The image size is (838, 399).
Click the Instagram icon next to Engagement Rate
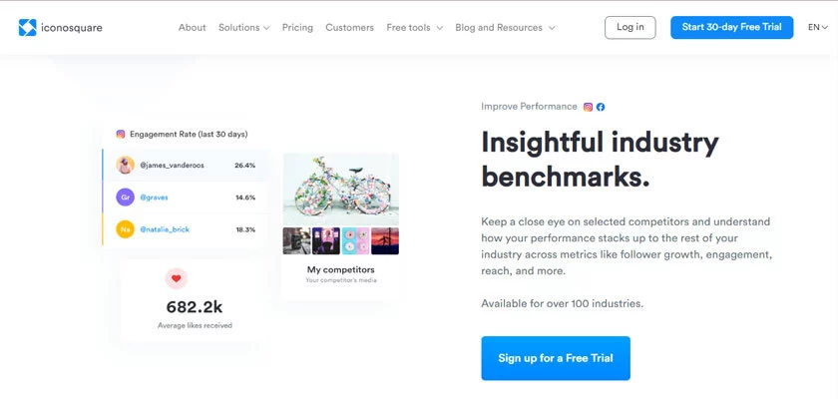coord(121,134)
